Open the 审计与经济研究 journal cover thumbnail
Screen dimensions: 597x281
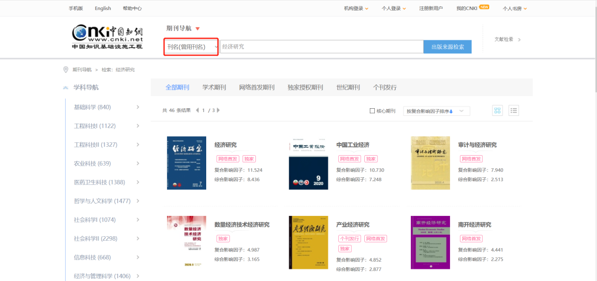[430, 163]
